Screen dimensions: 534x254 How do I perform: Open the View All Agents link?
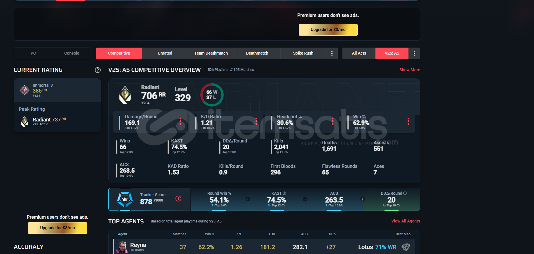pyautogui.click(x=406, y=221)
